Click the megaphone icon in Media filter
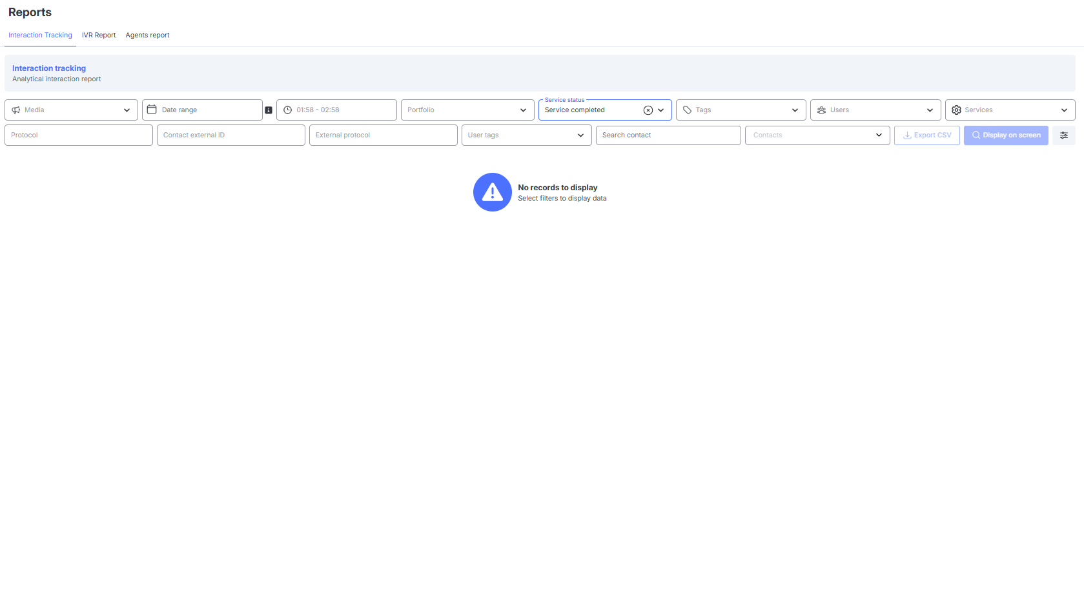 pyautogui.click(x=16, y=110)
